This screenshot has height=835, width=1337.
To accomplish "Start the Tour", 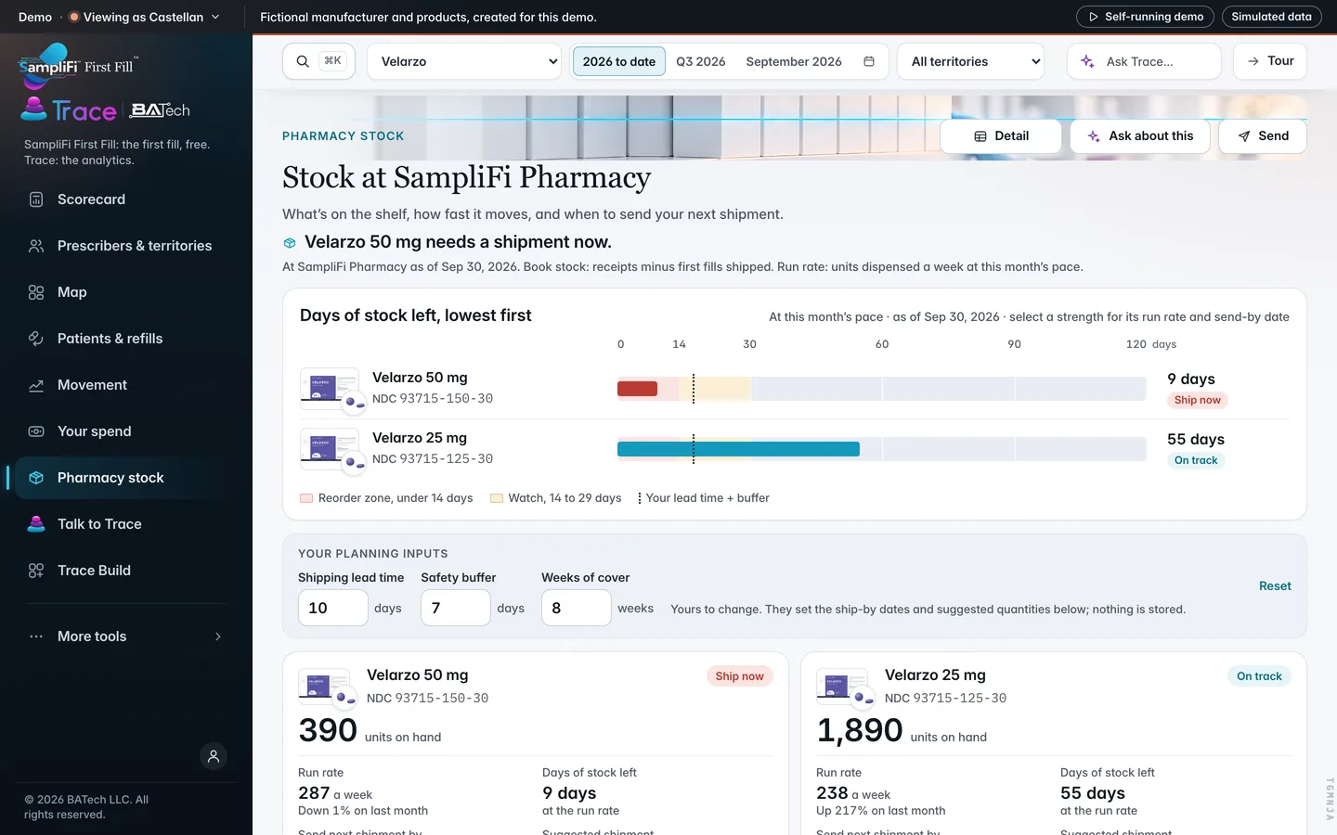I will (1270, 61).
